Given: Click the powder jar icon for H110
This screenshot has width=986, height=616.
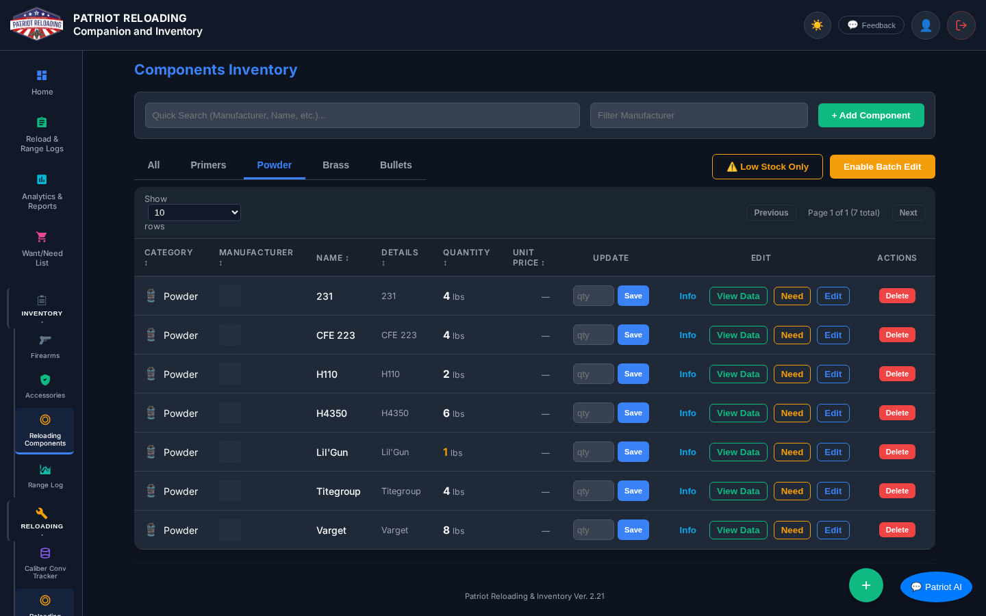Looking at the screenshot, I should pos(151,374).
